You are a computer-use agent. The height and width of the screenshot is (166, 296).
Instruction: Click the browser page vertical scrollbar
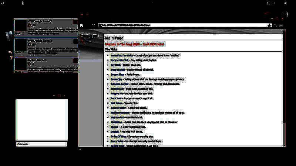click(x=284, y=89)
